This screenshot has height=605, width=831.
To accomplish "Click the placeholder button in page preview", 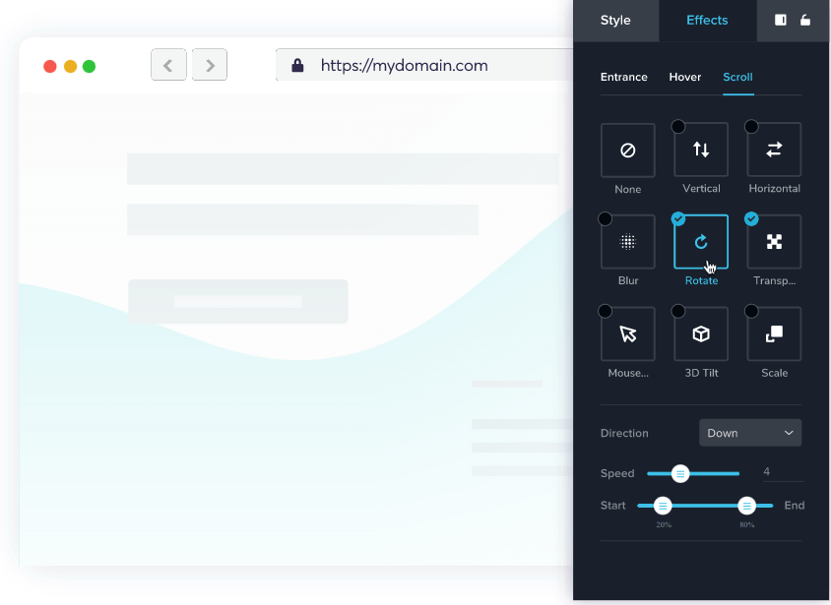I will pos(238,301).
